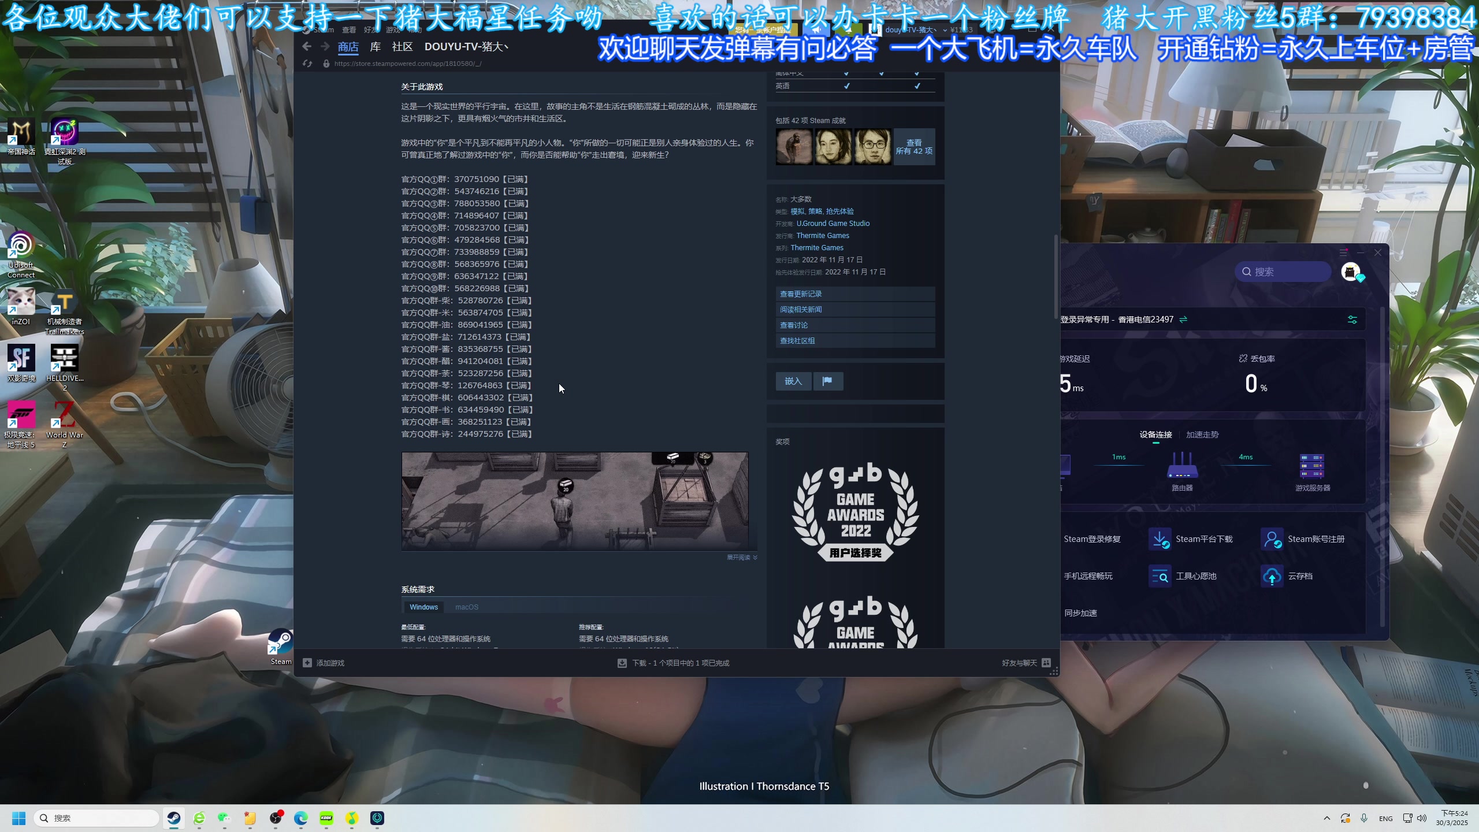Open the 双影奇境 desktop shortcut
This screenshot has width=1479, height=832.
21,363
